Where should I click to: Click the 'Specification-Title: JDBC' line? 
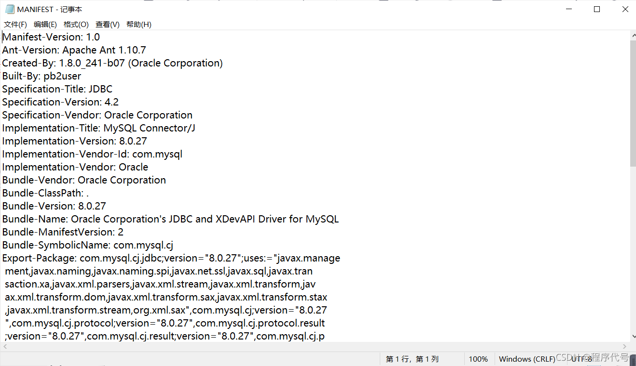57,89
